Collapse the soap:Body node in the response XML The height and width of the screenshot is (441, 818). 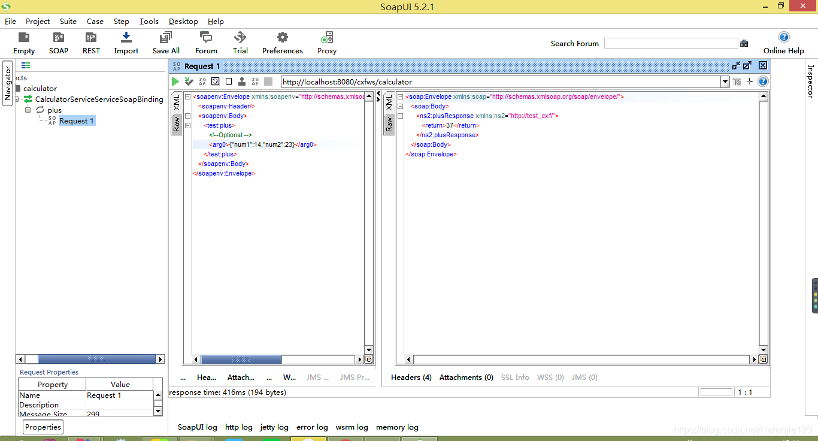[400, 107]
